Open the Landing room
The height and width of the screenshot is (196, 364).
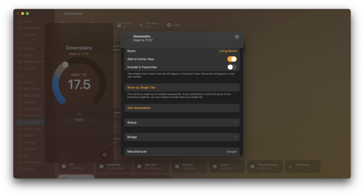click(26, 142)
